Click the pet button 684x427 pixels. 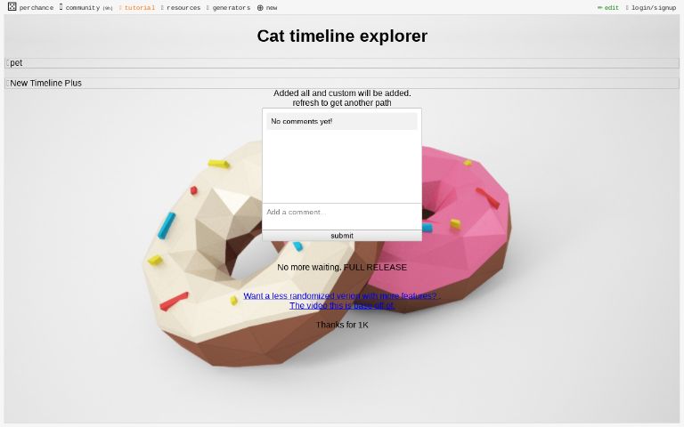tap(342, 63)
